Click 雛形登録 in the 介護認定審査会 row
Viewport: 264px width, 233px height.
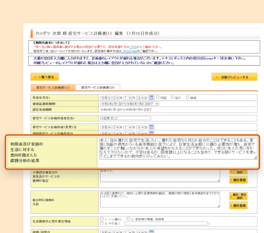[238, 180]
